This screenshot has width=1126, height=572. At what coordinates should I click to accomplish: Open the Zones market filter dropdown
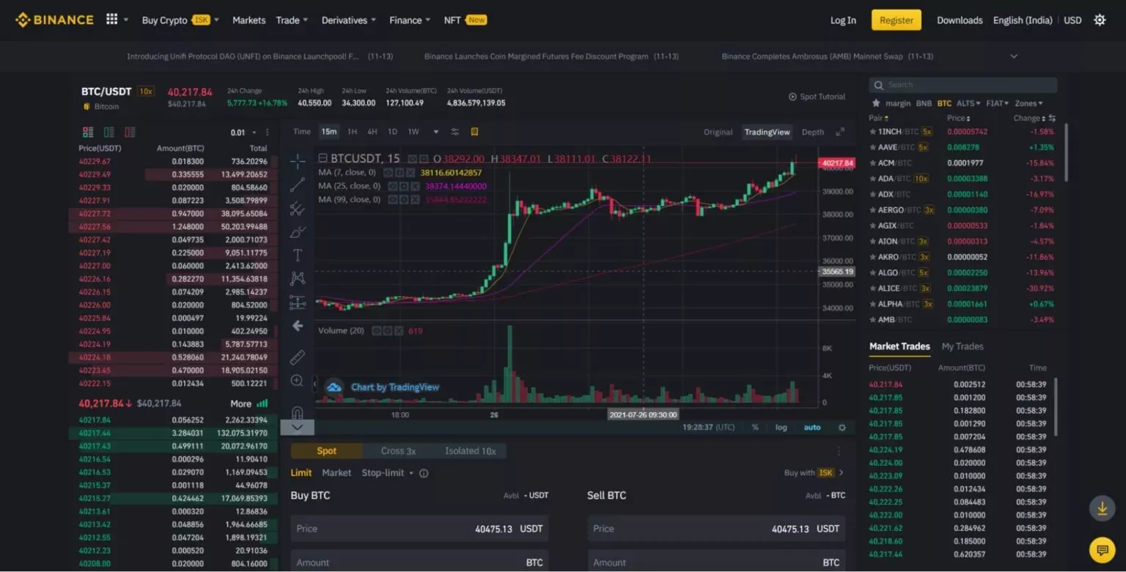(x=1029, y=103)
